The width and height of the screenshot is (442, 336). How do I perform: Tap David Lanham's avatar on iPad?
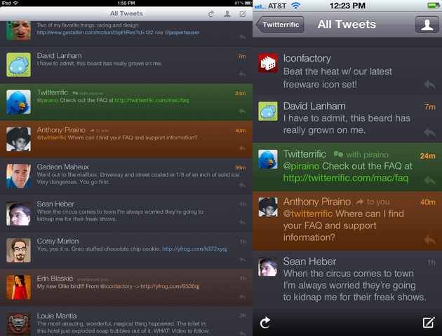(x=19, y=64)
